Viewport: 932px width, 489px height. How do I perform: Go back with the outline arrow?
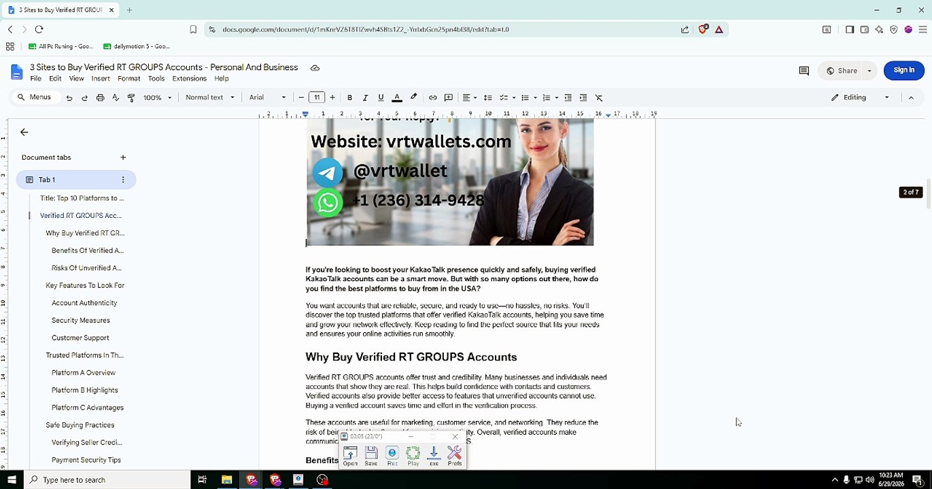[24, 132]
